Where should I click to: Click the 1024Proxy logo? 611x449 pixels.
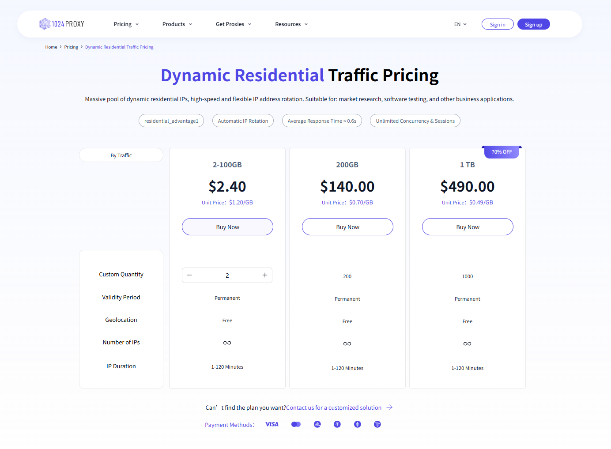[62, 24]
